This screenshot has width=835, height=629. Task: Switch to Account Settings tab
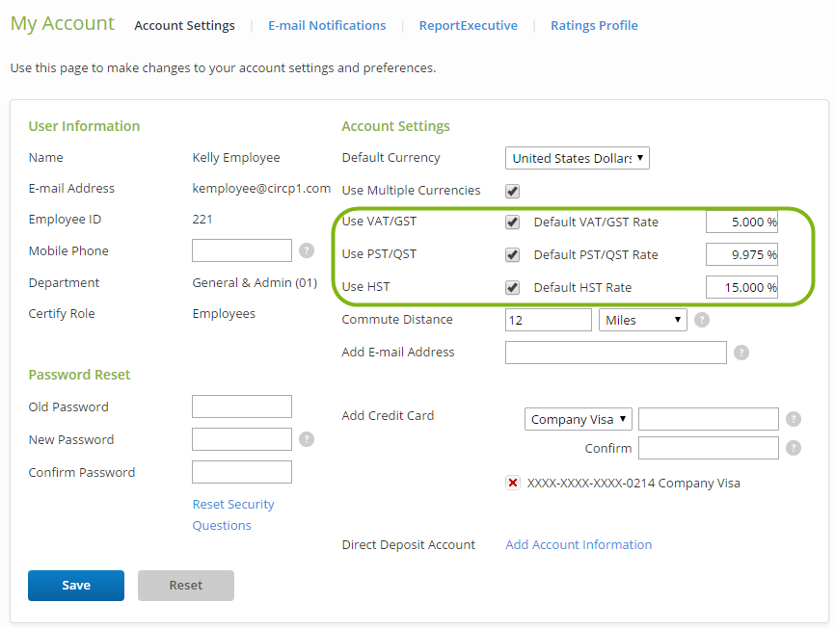tap(184, 26)
